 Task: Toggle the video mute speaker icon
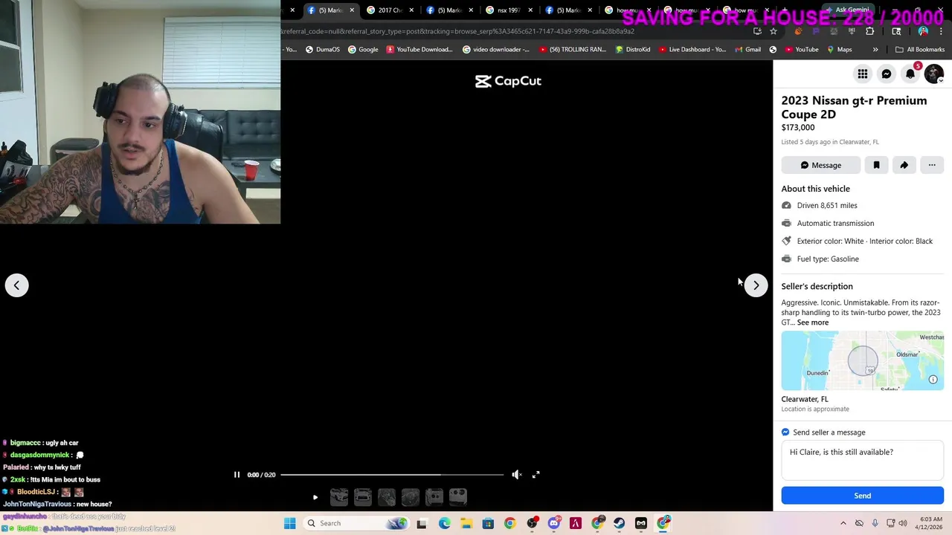[516, 475]
